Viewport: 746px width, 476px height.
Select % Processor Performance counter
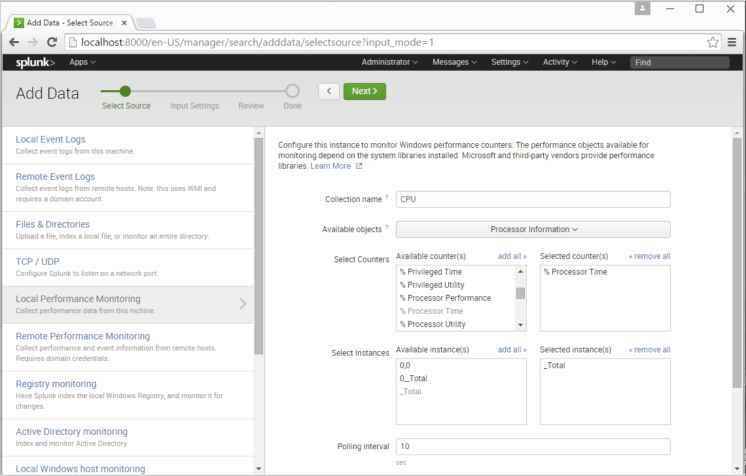(x=445, y=298)
